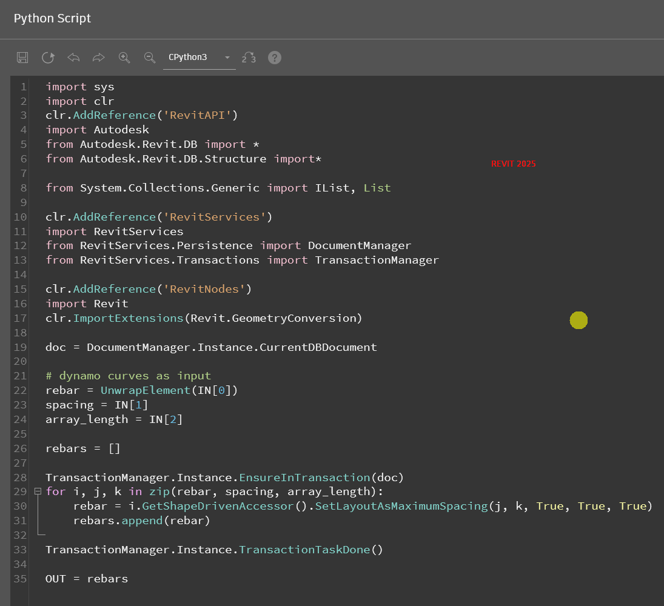Click 'Autodesk.Revit.DB' on line 5
Screen dimensions: 664x606
[138, 144]
